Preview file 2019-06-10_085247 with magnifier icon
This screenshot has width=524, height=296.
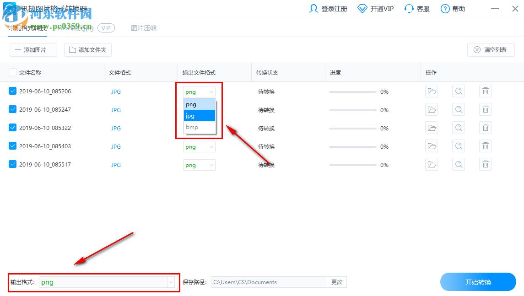tap(459, 110)
